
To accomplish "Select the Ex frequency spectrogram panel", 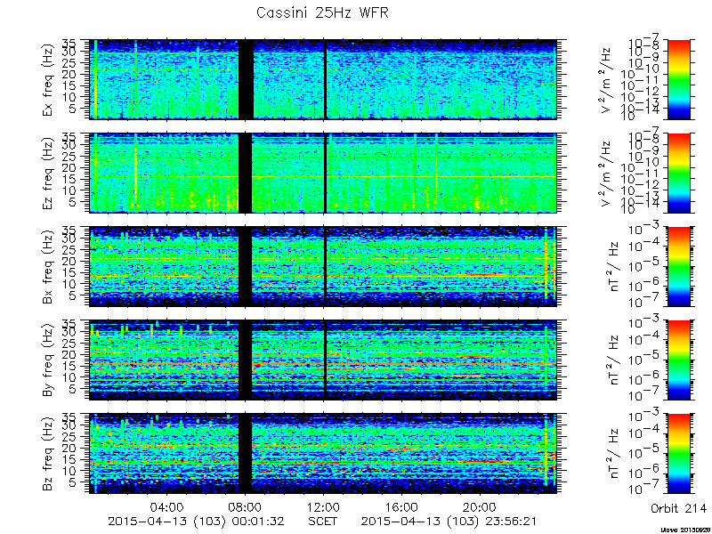I will point(323,79).
